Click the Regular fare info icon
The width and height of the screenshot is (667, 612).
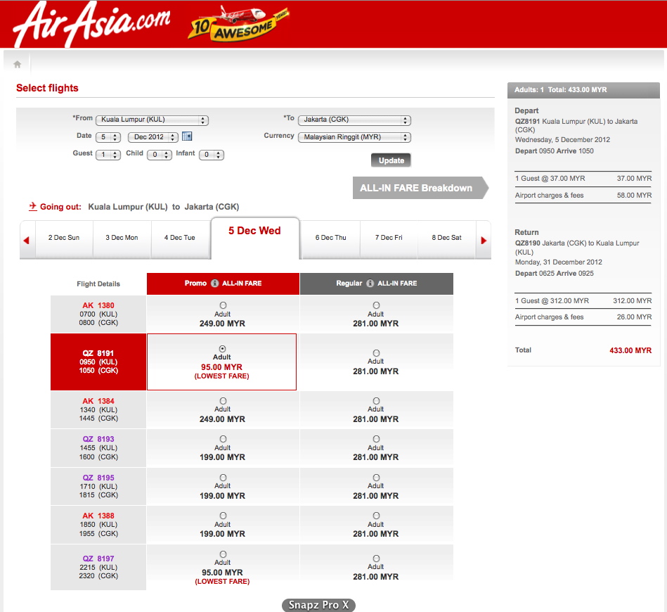(370, 283)
